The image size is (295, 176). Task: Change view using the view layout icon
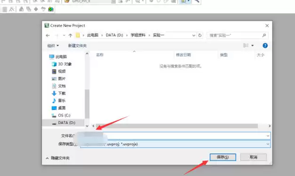click(246, 46)
